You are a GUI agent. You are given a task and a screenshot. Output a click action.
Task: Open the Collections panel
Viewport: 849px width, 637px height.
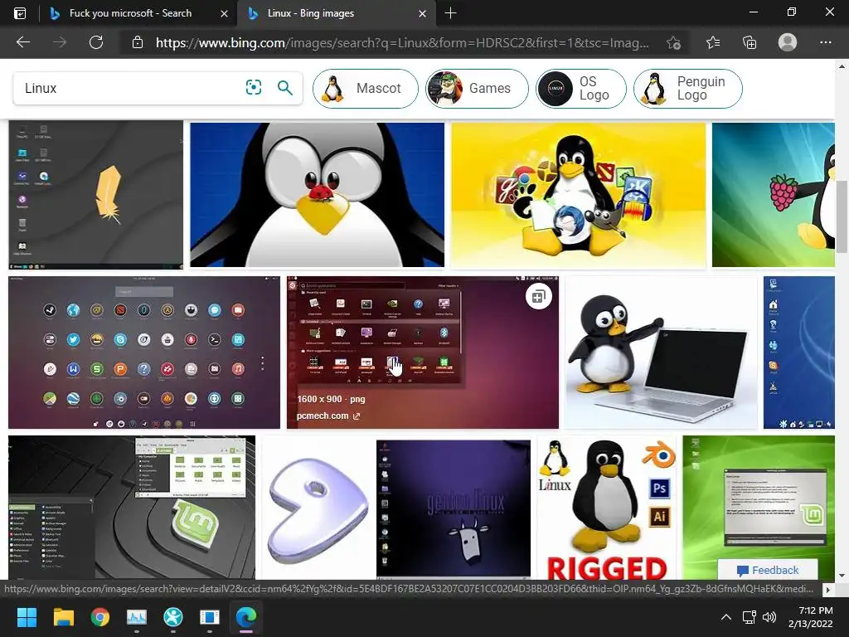click(750, 42)
